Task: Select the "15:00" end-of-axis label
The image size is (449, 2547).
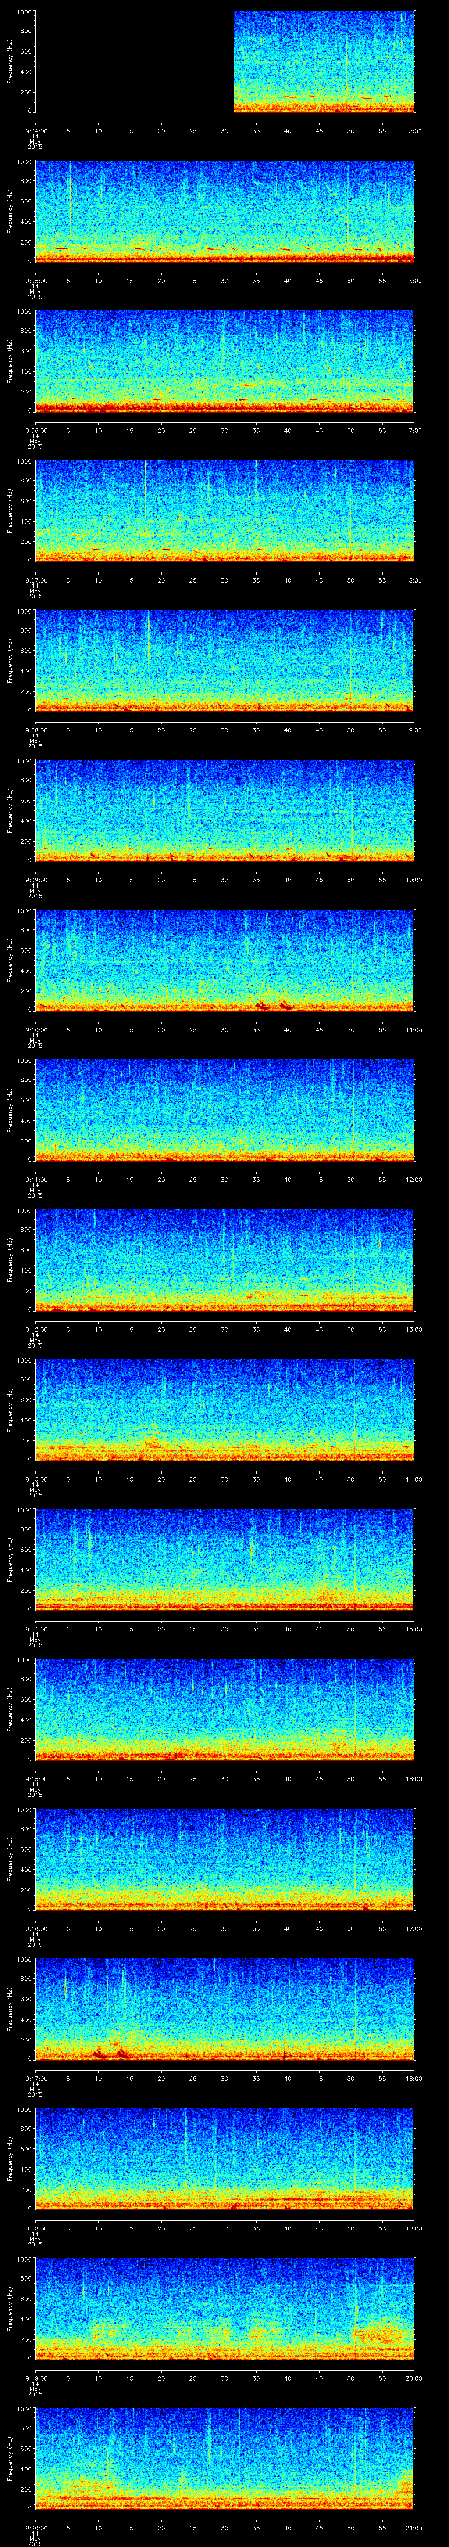Action: point(415,1629)
